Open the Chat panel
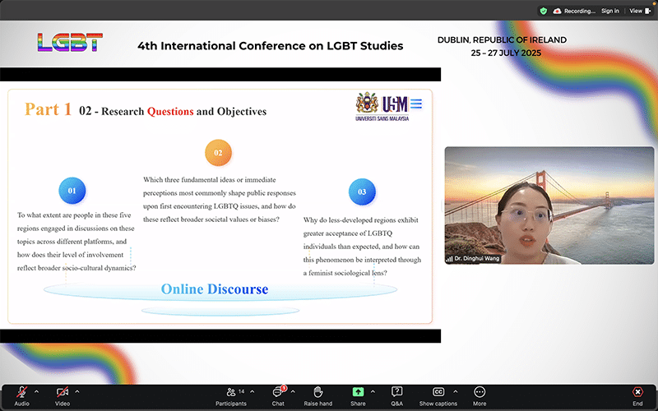The height and width of the screenshot is (411, 658). 278,396
